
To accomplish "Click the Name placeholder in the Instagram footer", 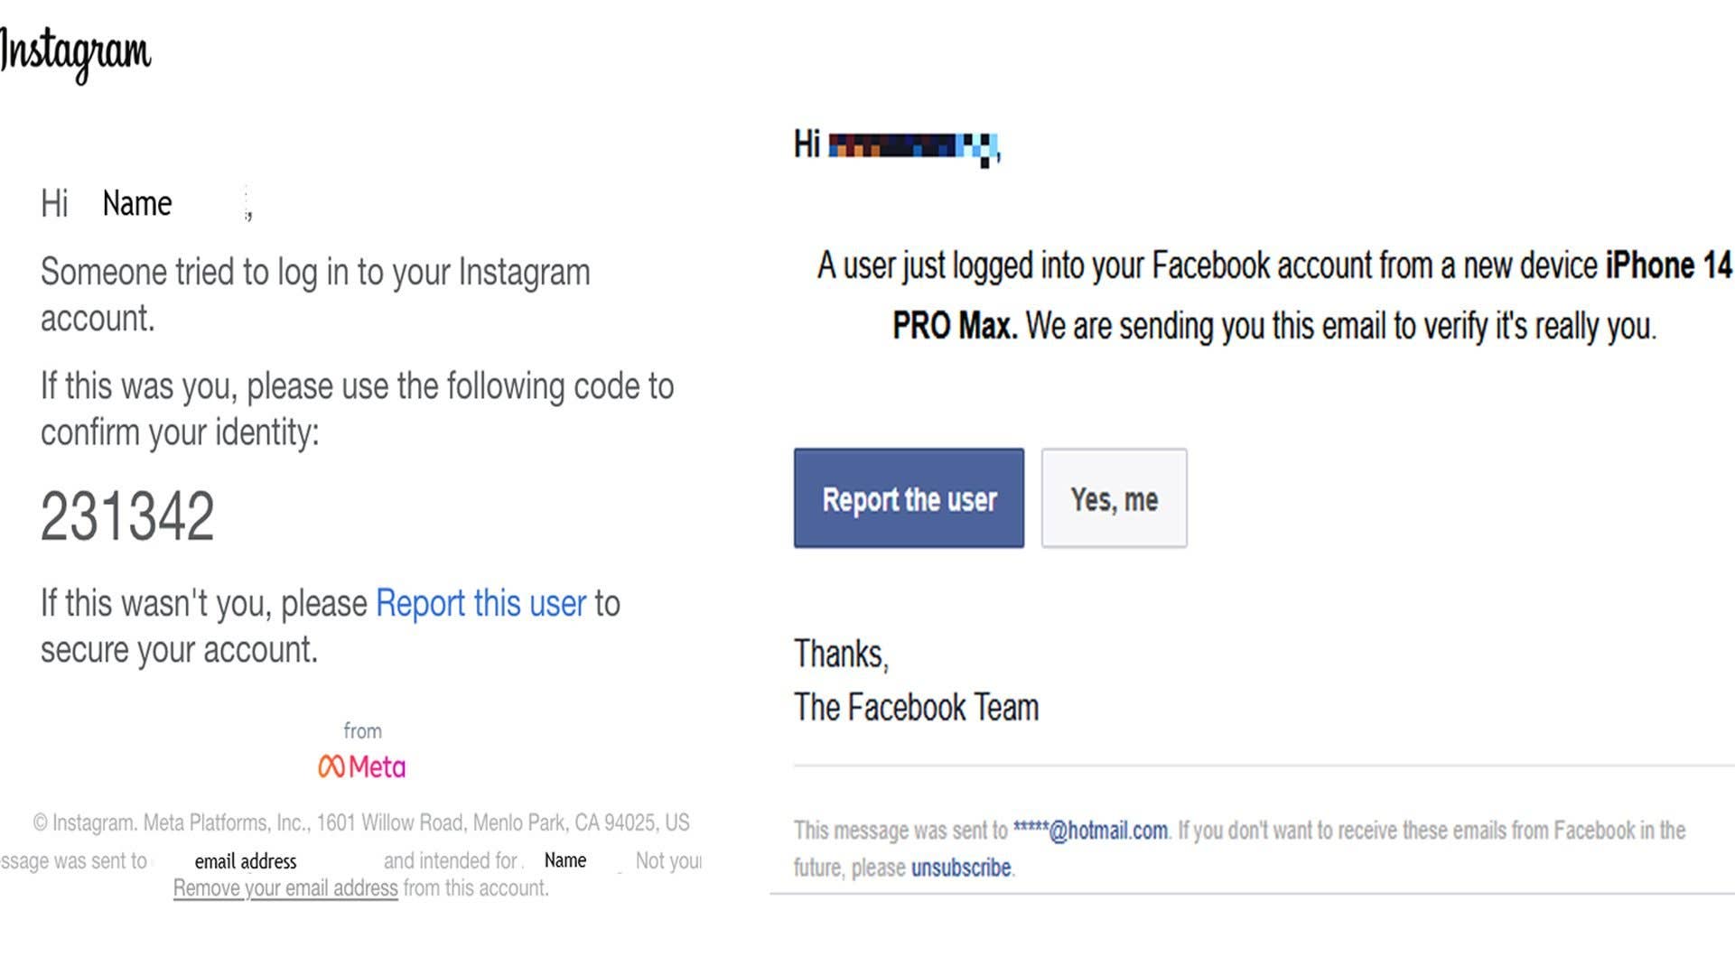I will [x=563, y=860].
